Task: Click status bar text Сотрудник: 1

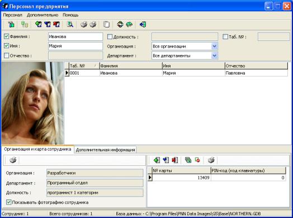Action: point(15,214)
